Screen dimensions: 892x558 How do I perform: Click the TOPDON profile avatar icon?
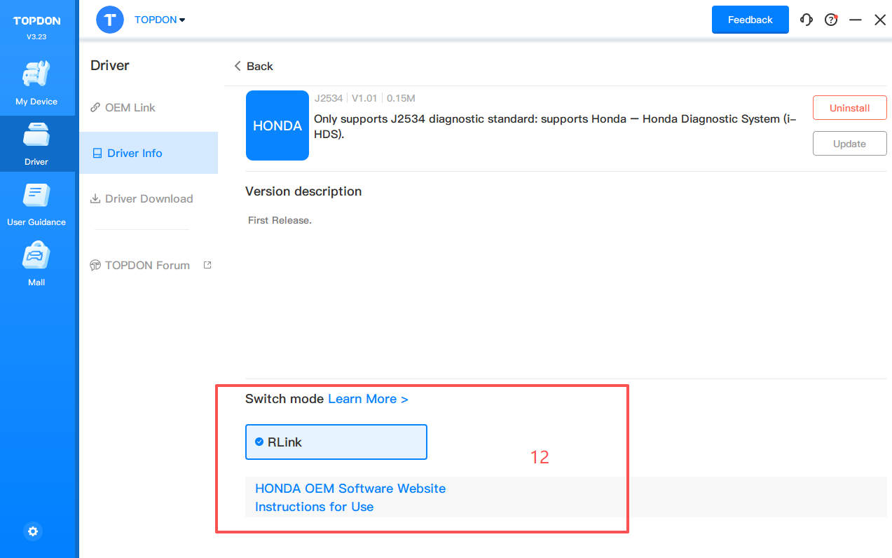(x=110, y=20)
